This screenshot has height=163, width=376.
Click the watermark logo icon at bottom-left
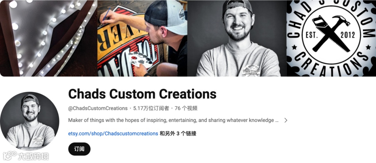pyautogui.click(x=10, y=155)
